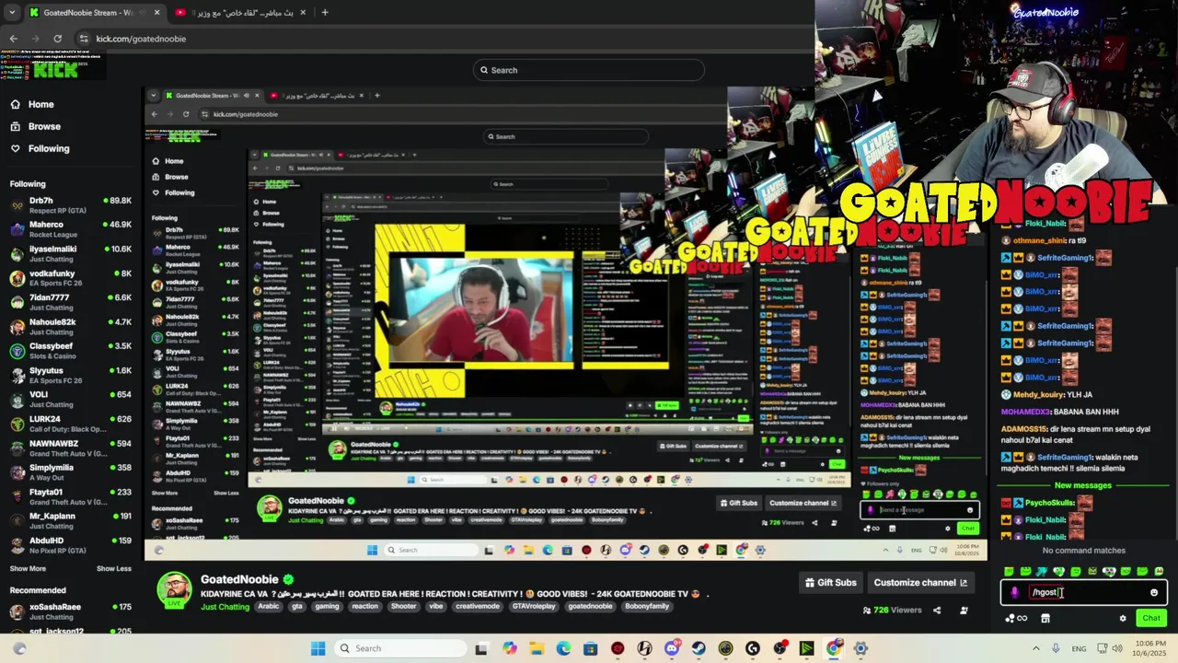Click purple microphone icon in chat input
The image size is (1178, 663).
(1014, 593)
